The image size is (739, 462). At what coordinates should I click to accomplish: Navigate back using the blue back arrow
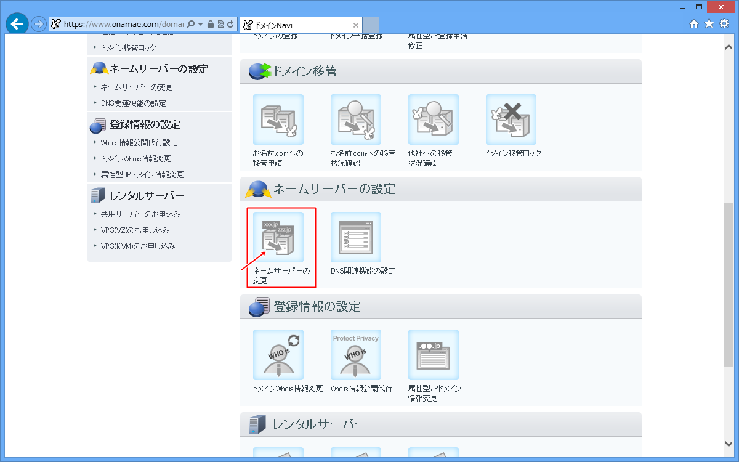17,24
